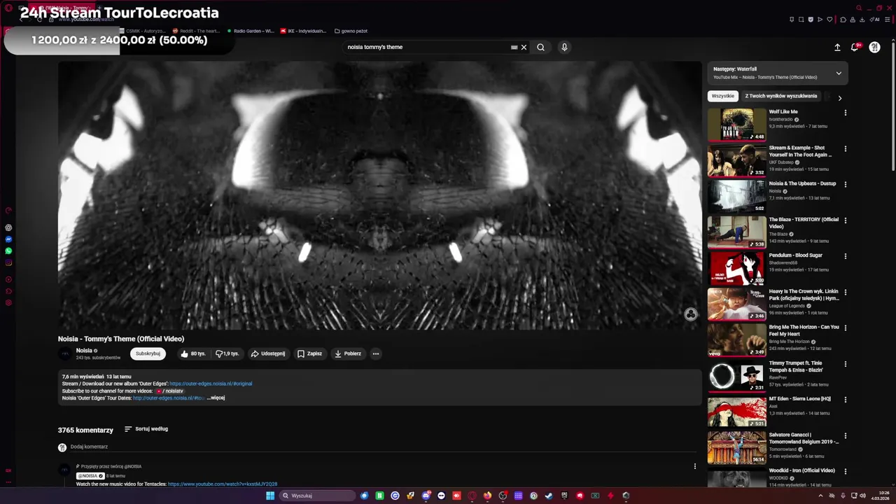Open the three-dot more actions under video
Viewport: 896px width, 504px height.
coord(376,353)
